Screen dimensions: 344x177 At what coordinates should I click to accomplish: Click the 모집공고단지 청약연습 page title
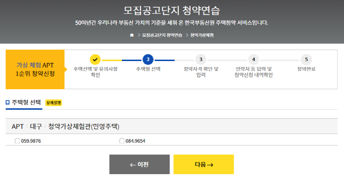[172, 10]
